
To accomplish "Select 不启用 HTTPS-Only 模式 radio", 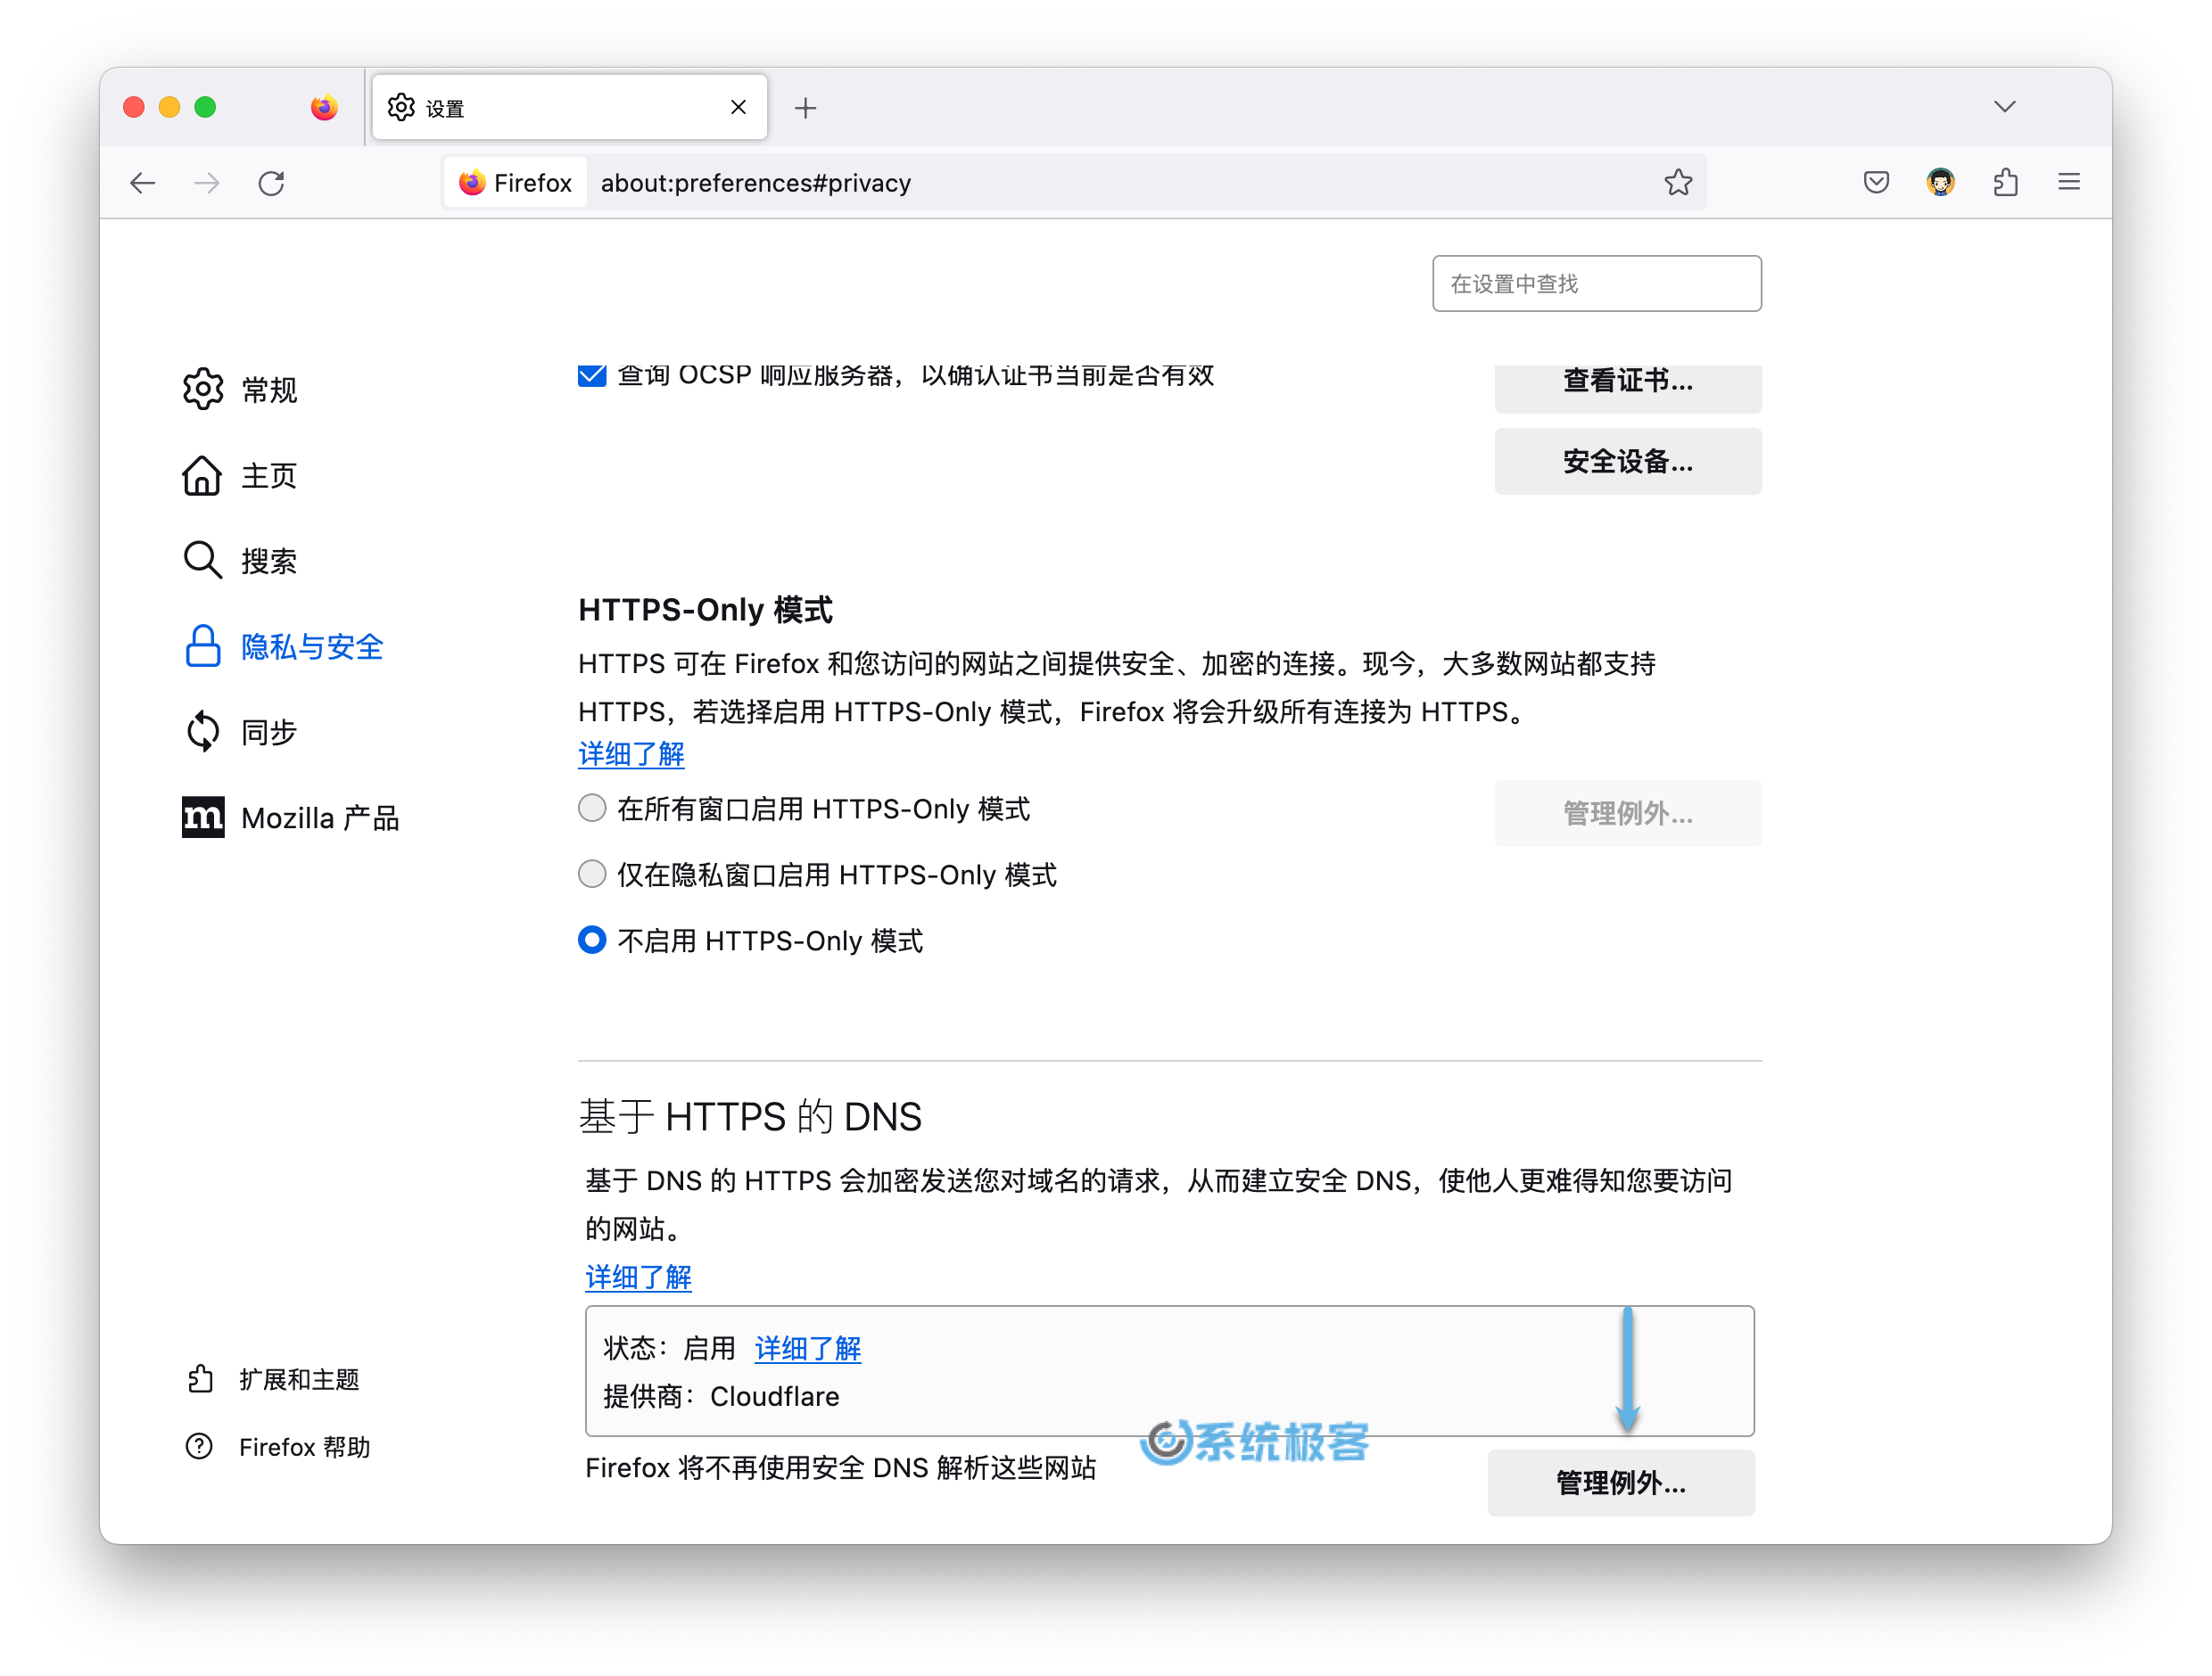I will click(x=592, y=940).
